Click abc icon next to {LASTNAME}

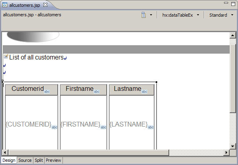[151, 127]
